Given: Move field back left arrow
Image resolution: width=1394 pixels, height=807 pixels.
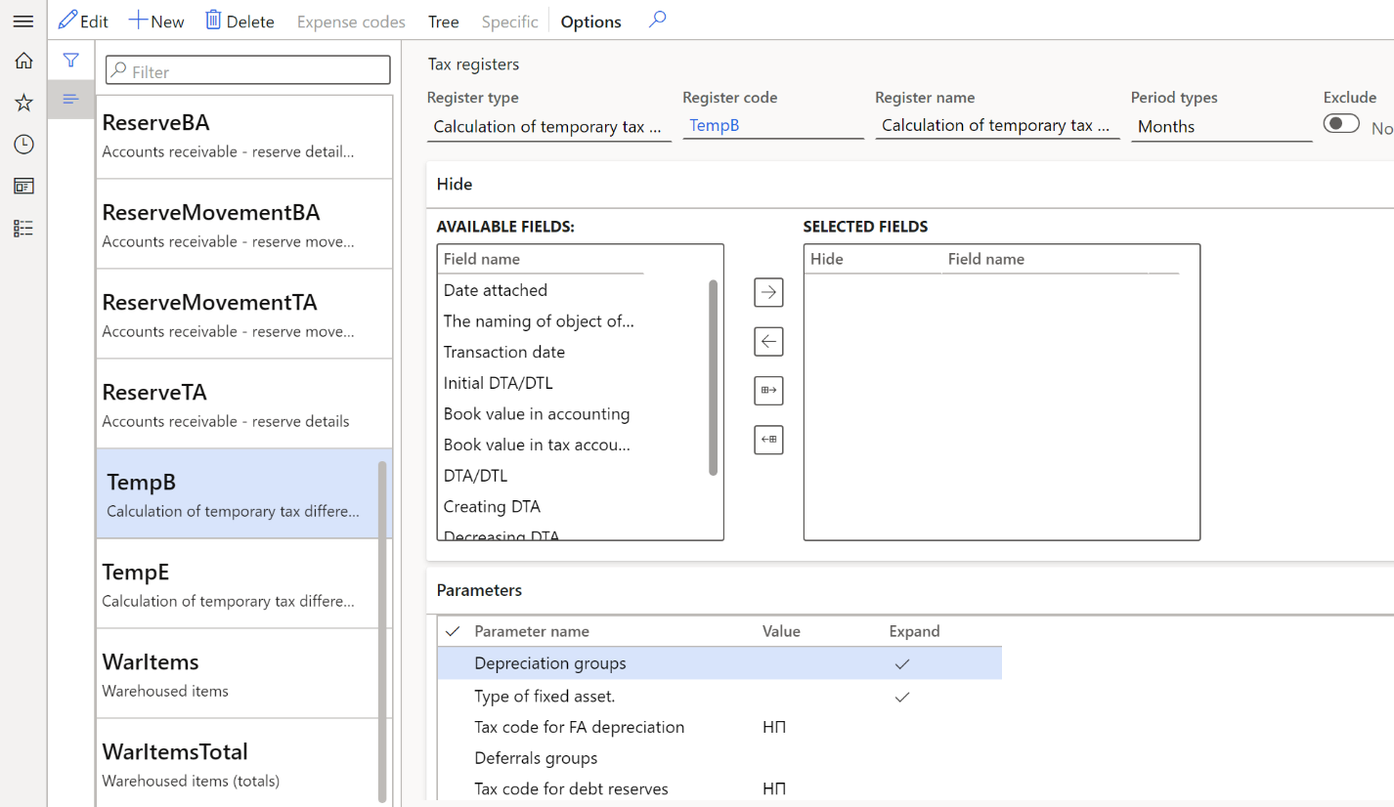Looking at the screenshot, I should tap(768, 342).
